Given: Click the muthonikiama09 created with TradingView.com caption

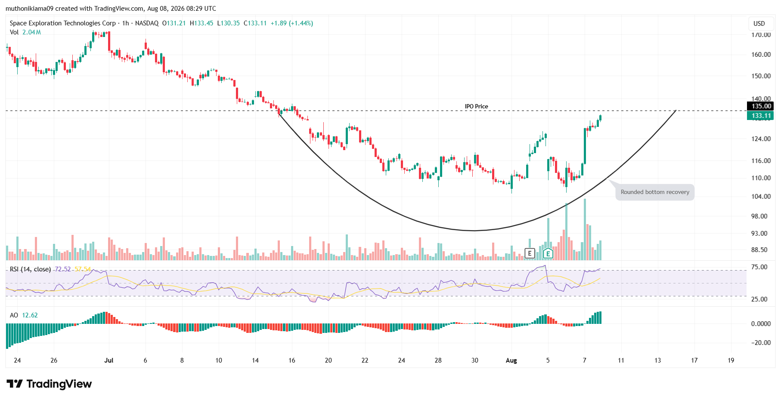Looking at the screenshot, I should tap(111, 9).
